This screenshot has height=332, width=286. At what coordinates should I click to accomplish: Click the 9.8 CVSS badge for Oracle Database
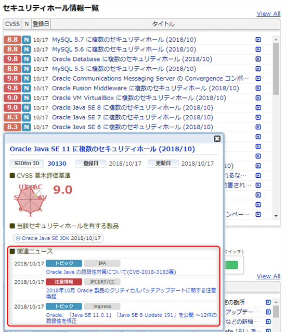(x=12, y=59)
